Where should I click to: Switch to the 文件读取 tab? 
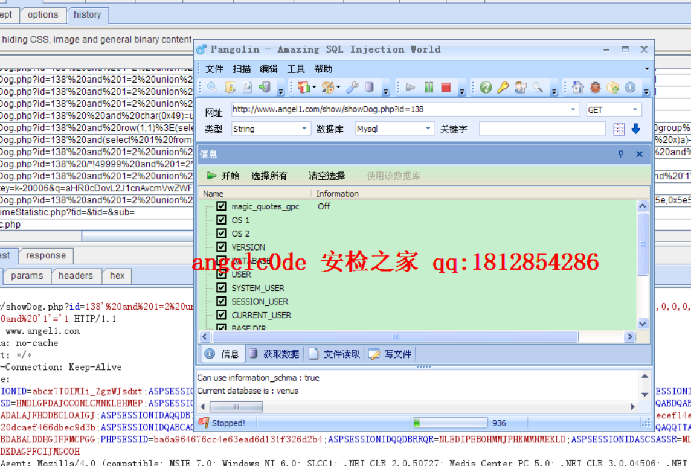point(335,354)
